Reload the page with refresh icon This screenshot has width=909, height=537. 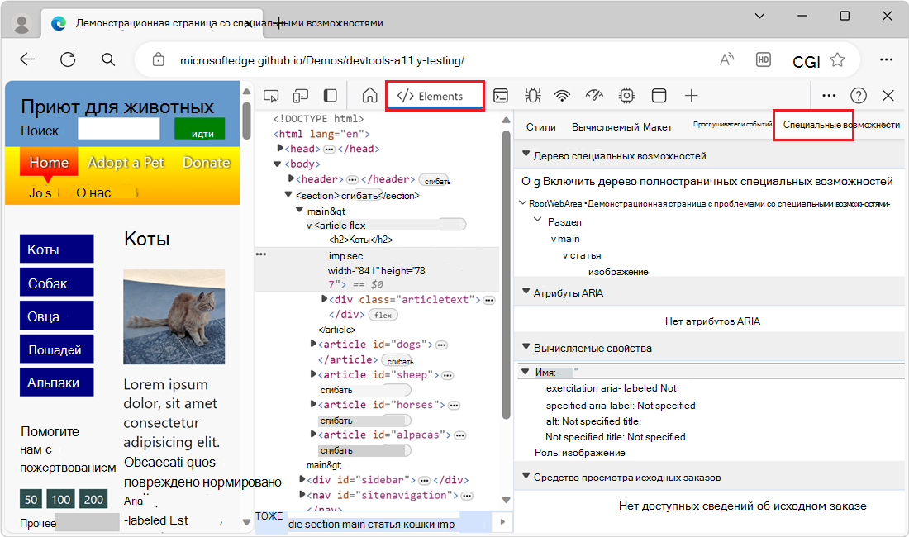point(68,59)
